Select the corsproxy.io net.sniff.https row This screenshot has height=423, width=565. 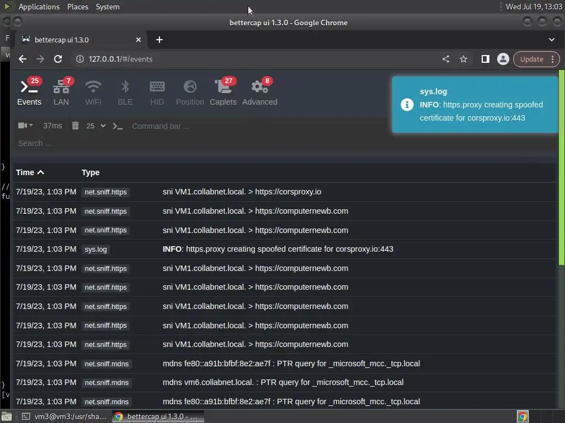(285, 192)
